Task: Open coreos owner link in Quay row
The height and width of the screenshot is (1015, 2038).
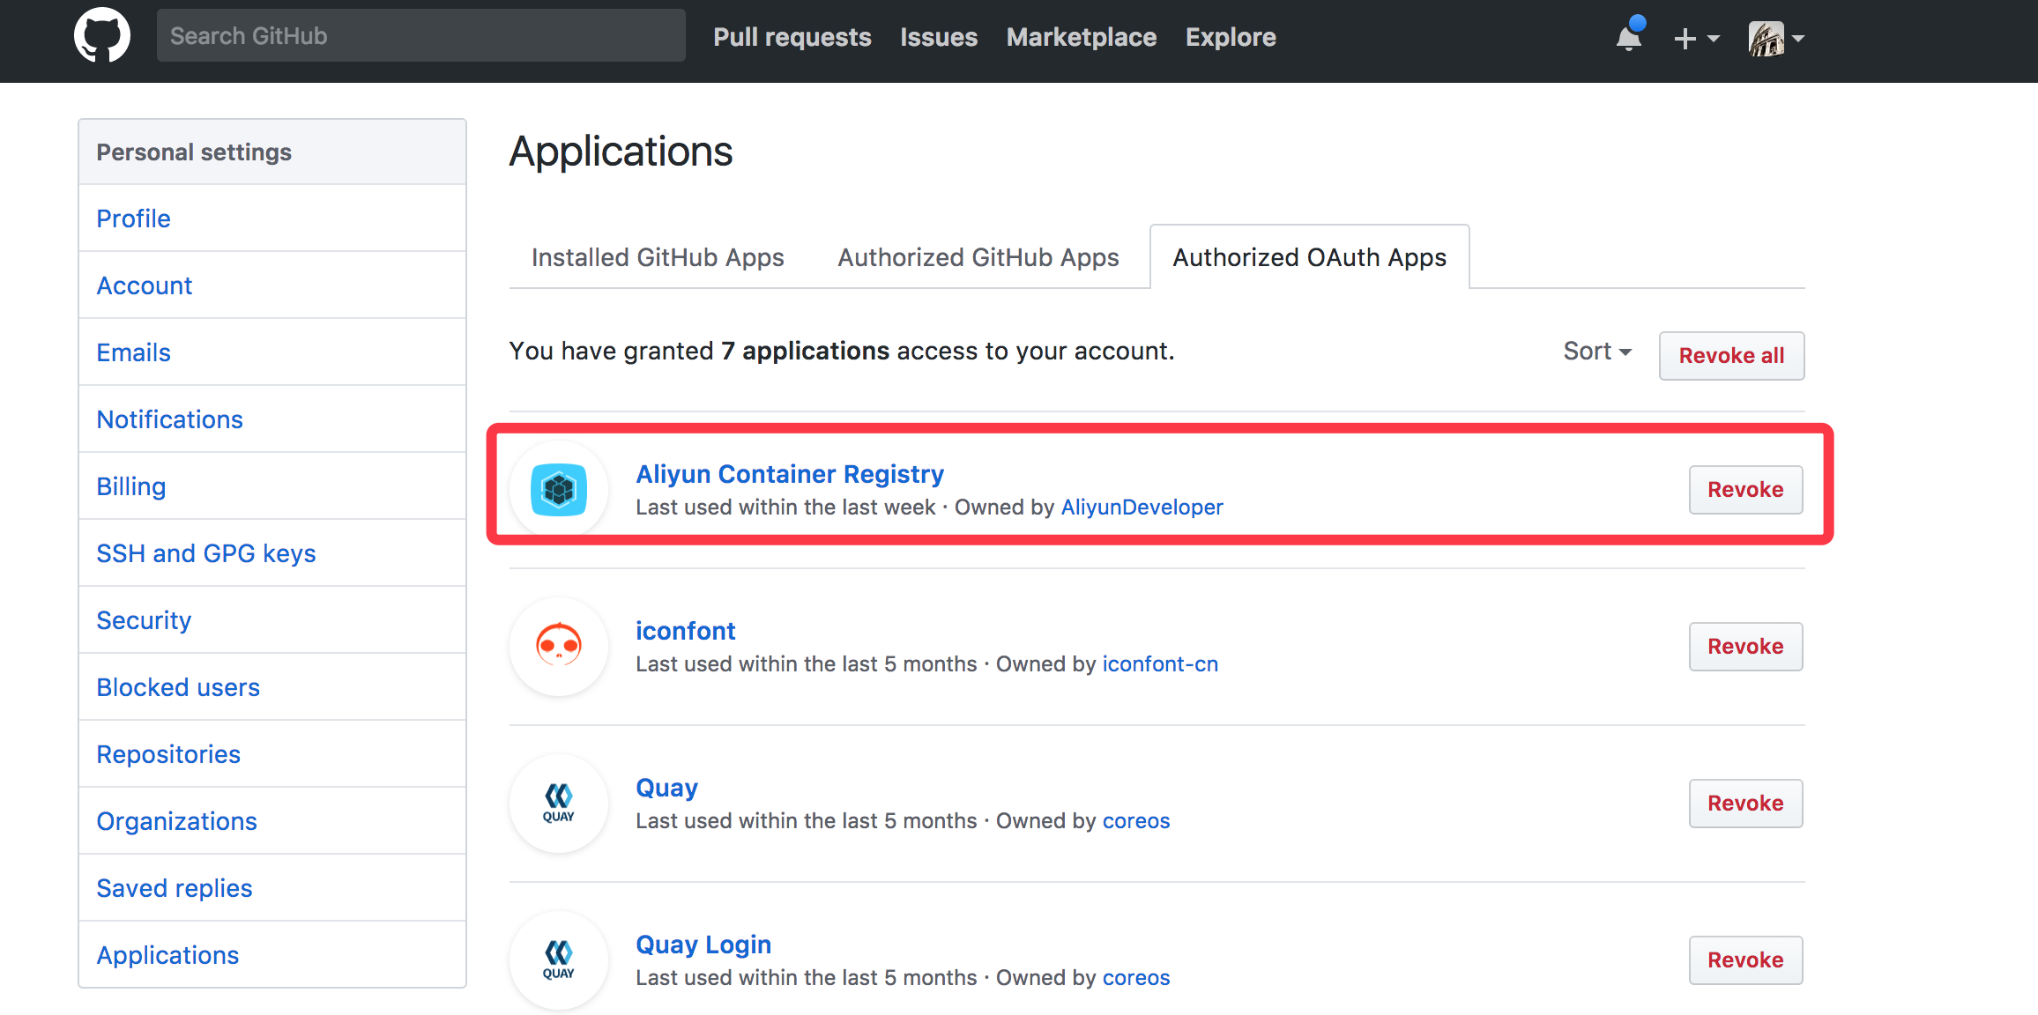Action: tap(1136, 821)
